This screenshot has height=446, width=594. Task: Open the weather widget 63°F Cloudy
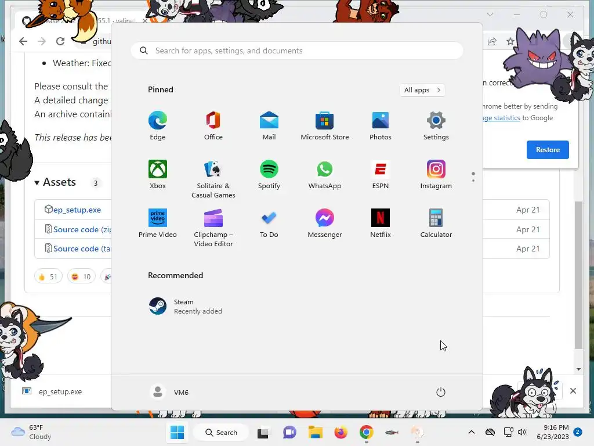click(x=31, y=432)
